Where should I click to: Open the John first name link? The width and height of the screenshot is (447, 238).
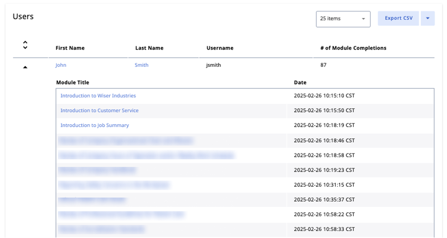61,65
